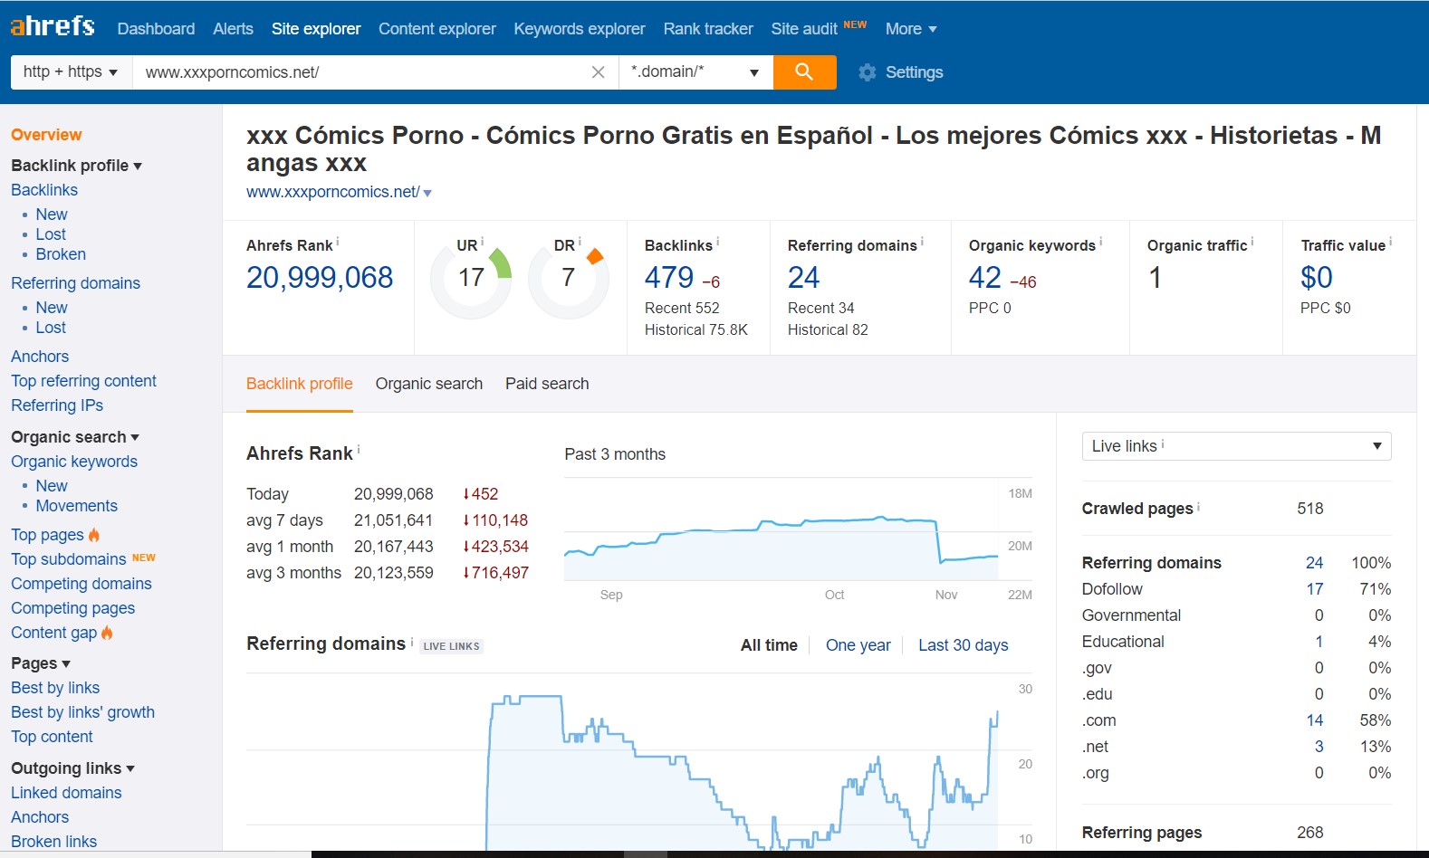Open Linked domains report

click(x=66, y=793)
